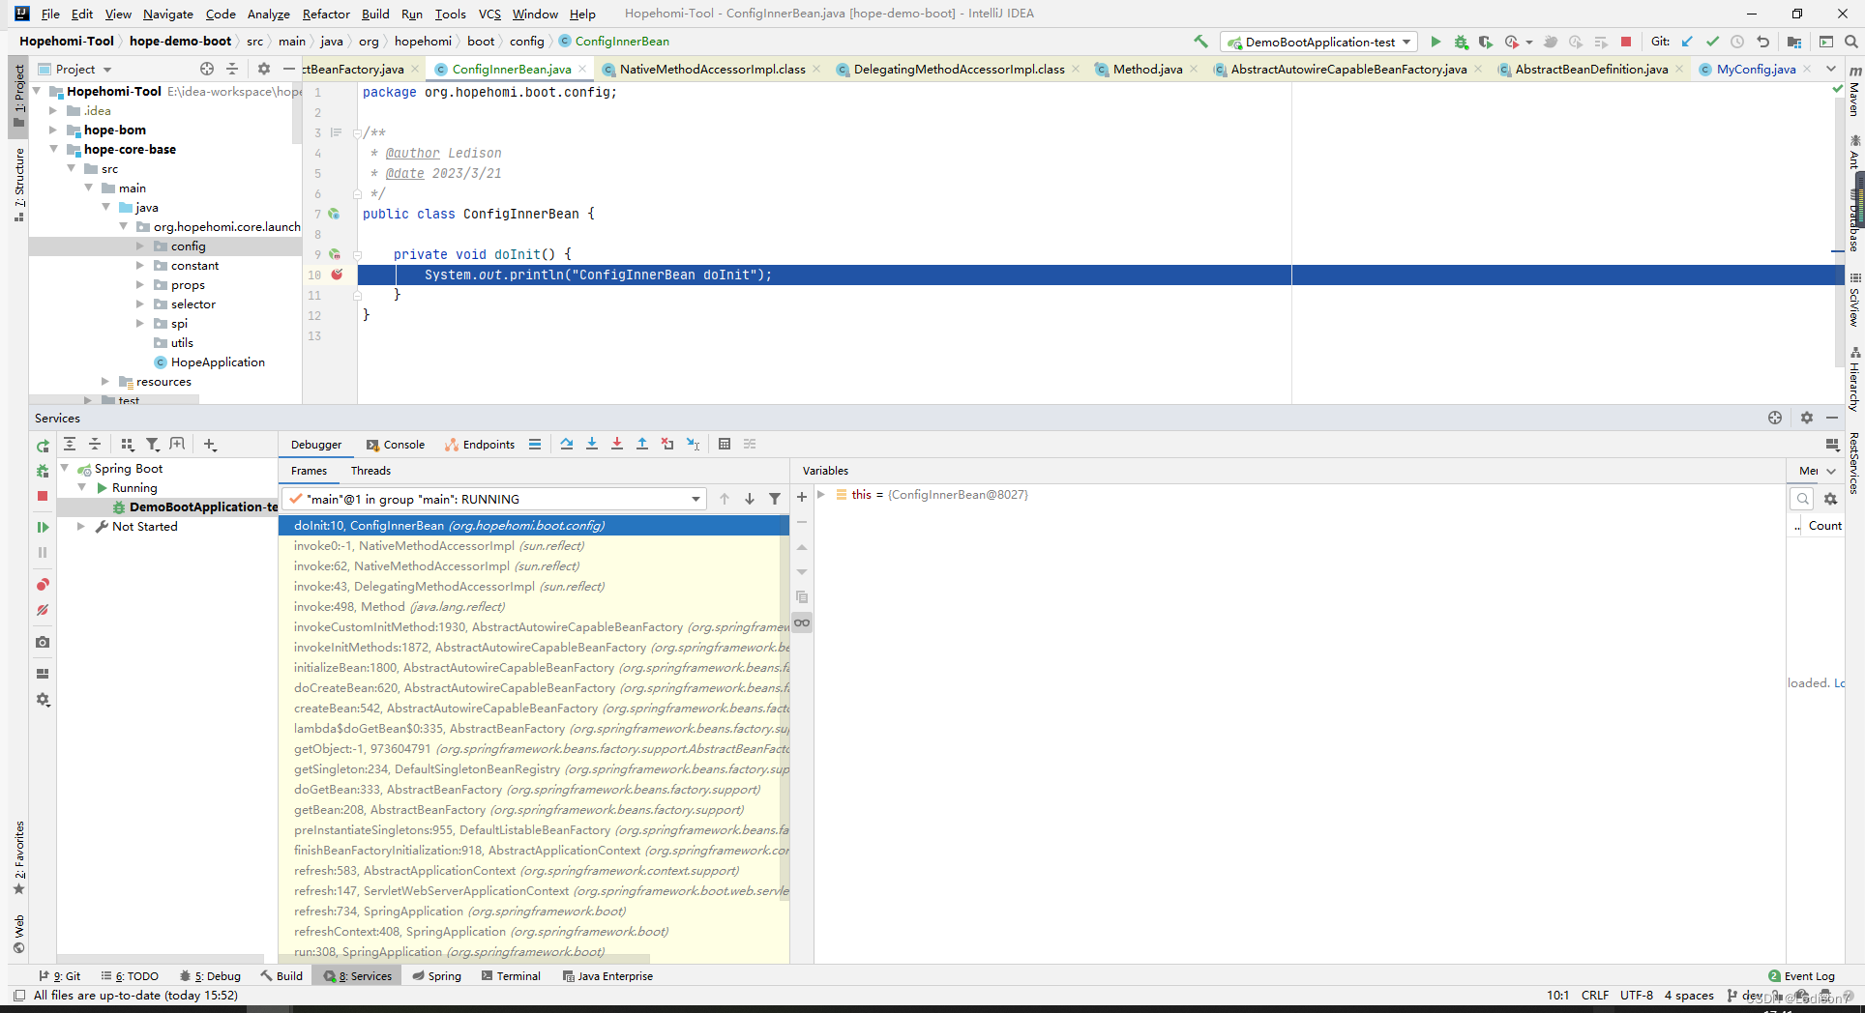This screenshot has width=1865, height=1013.
Task: Collapse the hope-core-base module node
Action: 53,149
